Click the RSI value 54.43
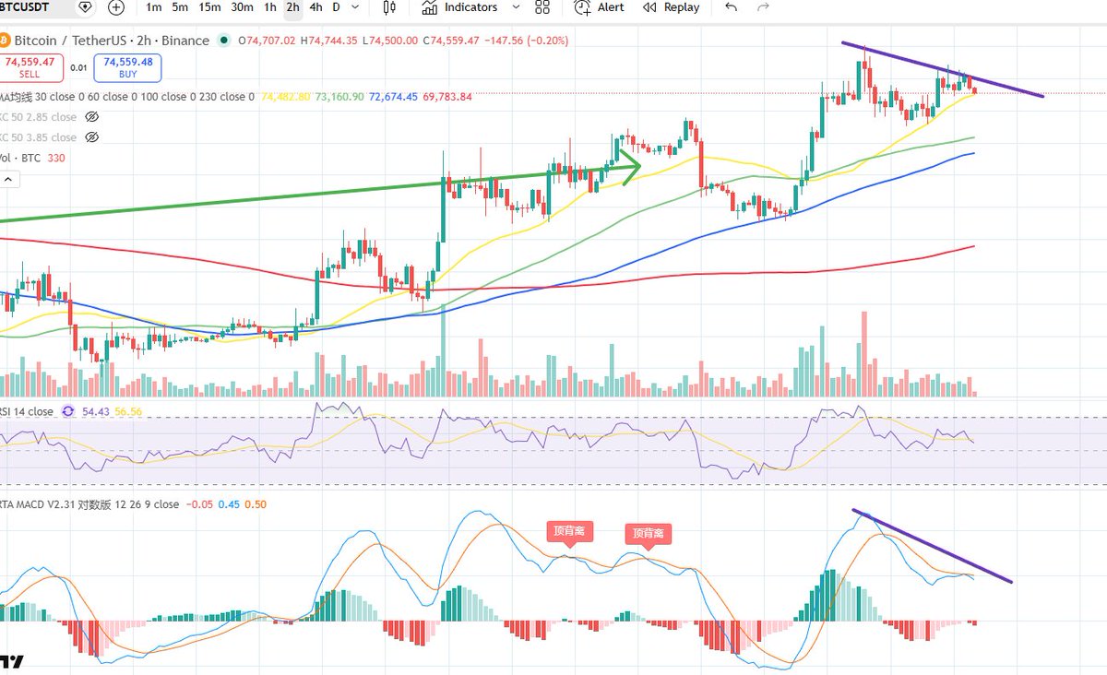Image resolution: width=1107 pixels, height=675 pixels. pos(96,411)
